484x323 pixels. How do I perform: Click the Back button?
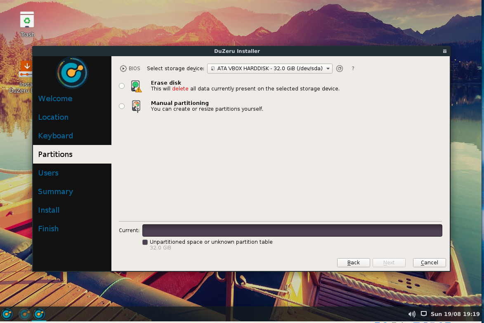tap(354, 263)
